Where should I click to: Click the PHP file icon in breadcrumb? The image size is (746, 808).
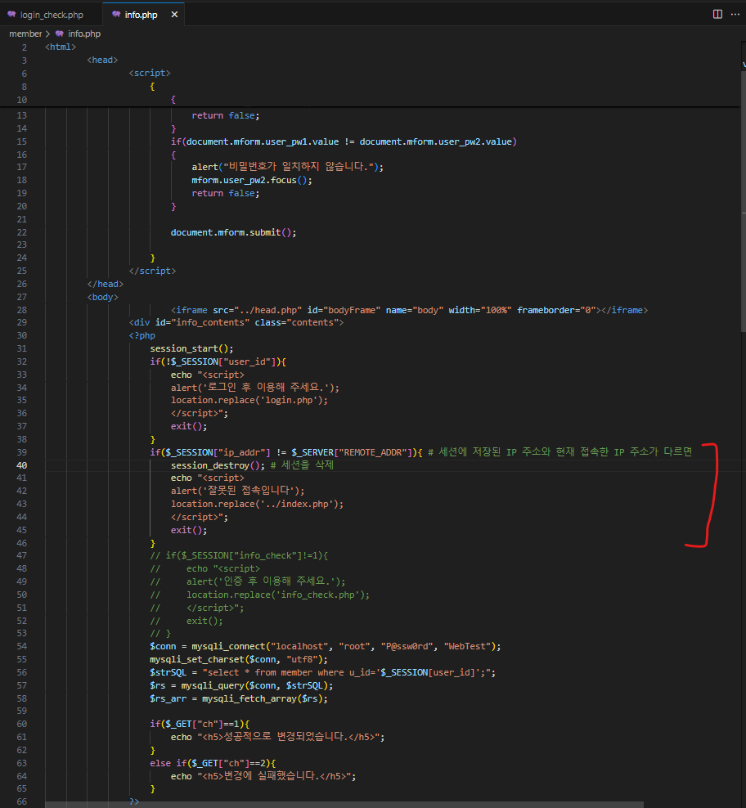point(60,34)
